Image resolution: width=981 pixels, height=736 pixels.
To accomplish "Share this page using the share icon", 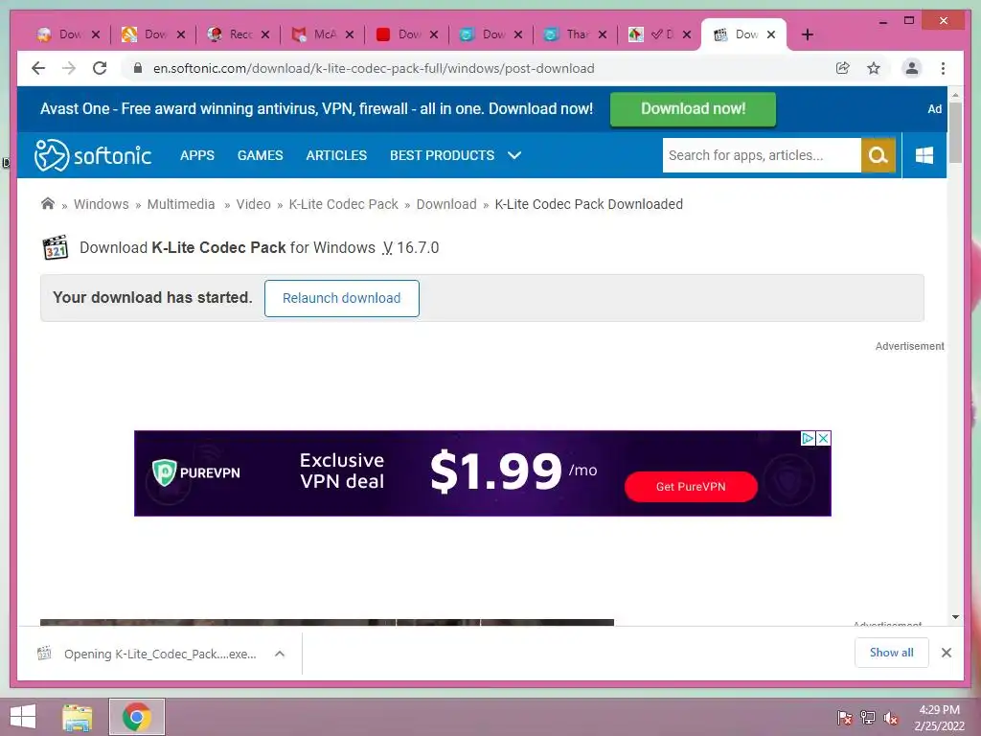I will 843,68.
